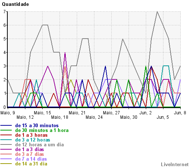Click the 'de 7 a 14 dias' legend label
Screen dimensions: 191x168
pos(31,159)
